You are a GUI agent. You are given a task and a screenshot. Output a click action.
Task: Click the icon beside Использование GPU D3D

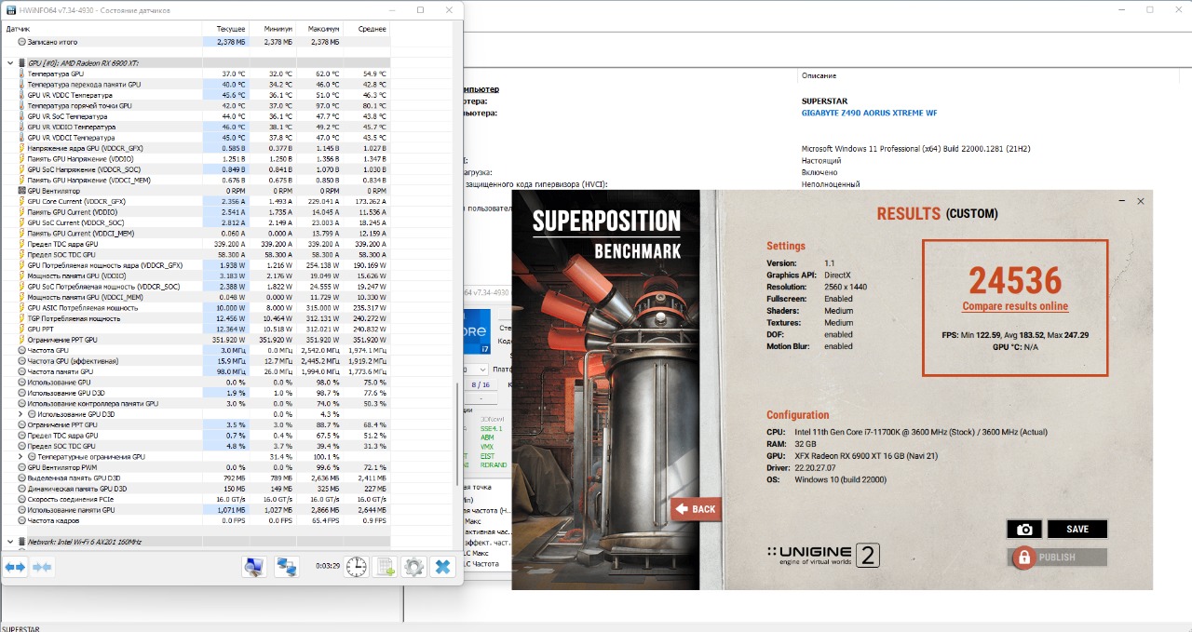pos(22,393)
